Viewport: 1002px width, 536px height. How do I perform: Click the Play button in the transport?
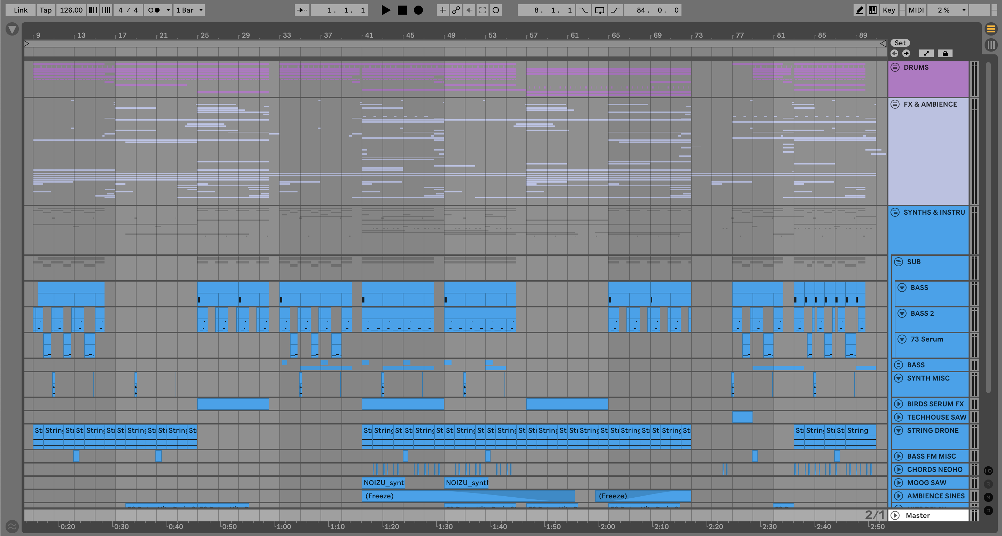point(385,10)
